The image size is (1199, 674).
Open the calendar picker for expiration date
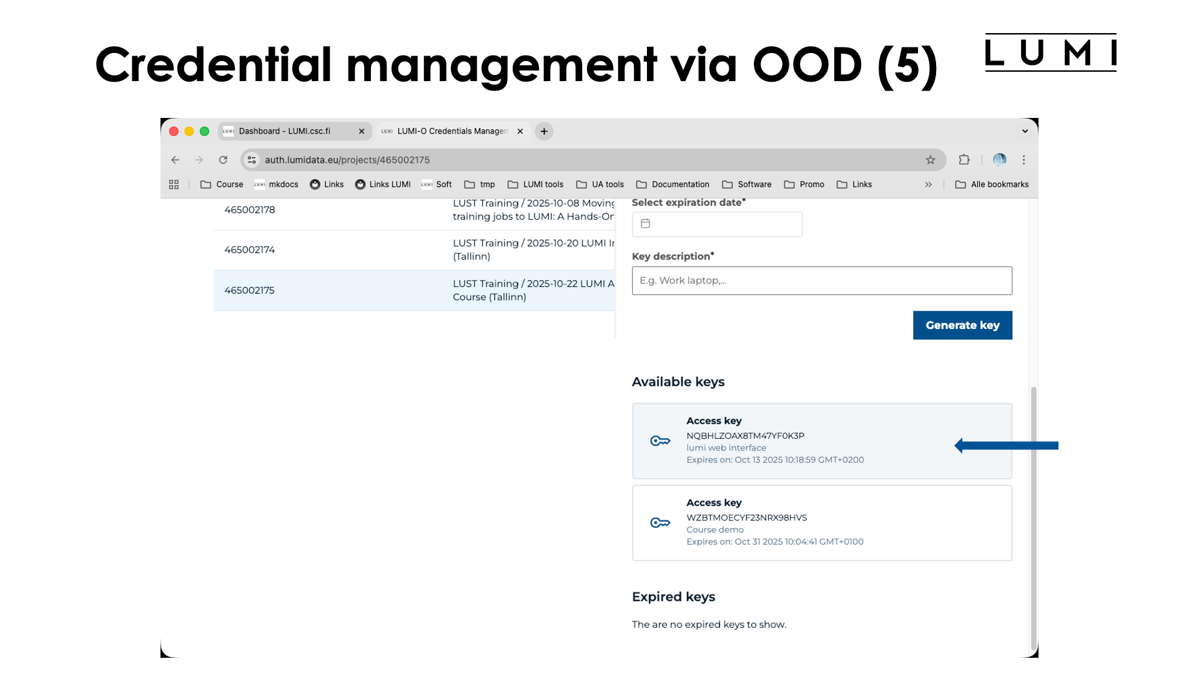[x=645, y=223]
